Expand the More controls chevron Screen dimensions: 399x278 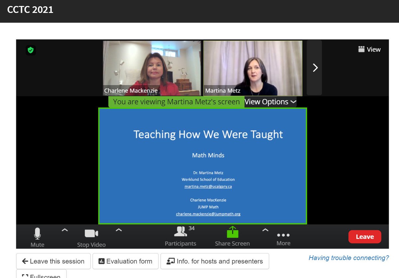click(265, 230)
